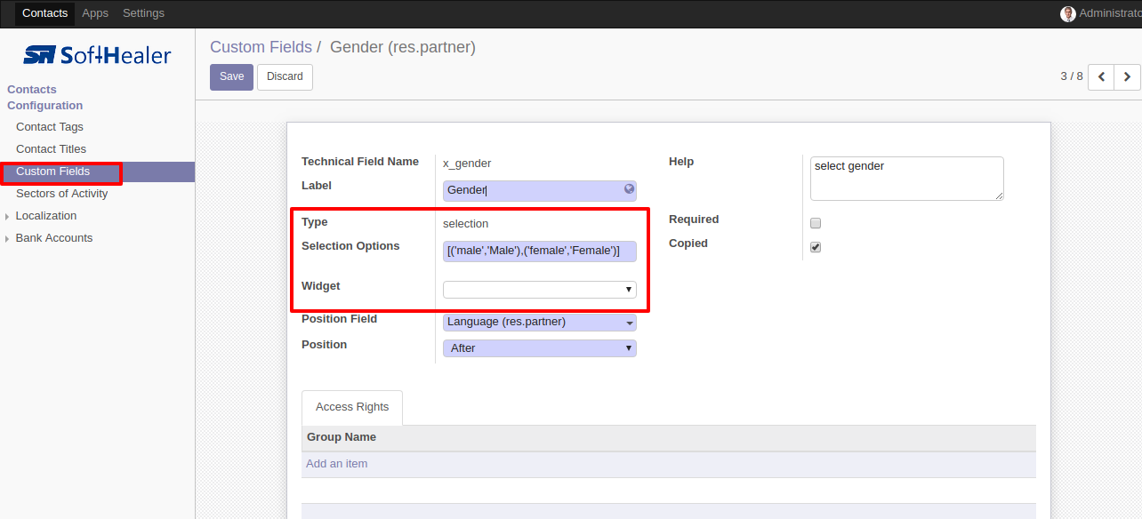Open the Settings menu
Screen dimensions: 1142x519
[x=143, y=13]
